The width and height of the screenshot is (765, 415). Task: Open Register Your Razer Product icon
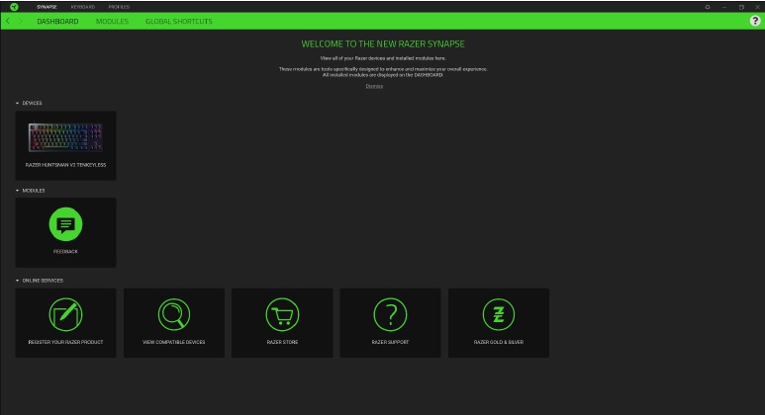pos(65,314)
